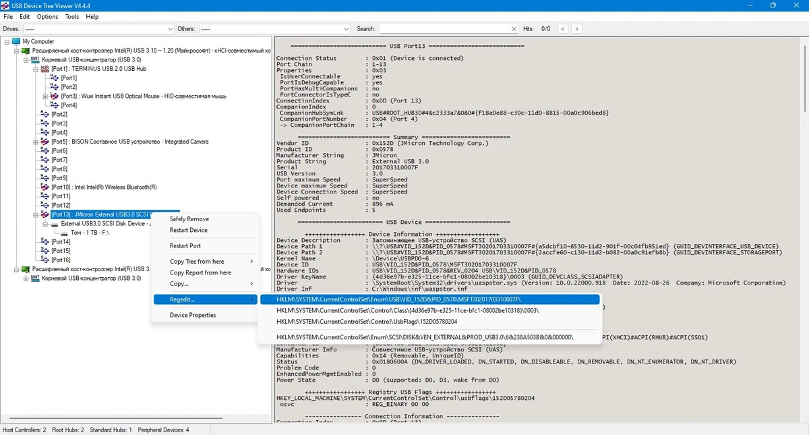Click the USB icon of empty Port16
Image resolution: width=809 pixels, height=435 pixels.
(x=45, y=260)
